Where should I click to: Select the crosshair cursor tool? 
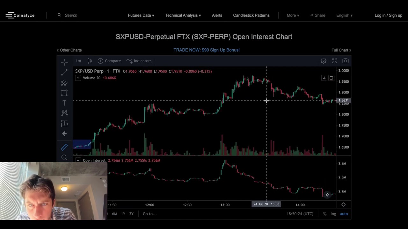coord(64,62)
